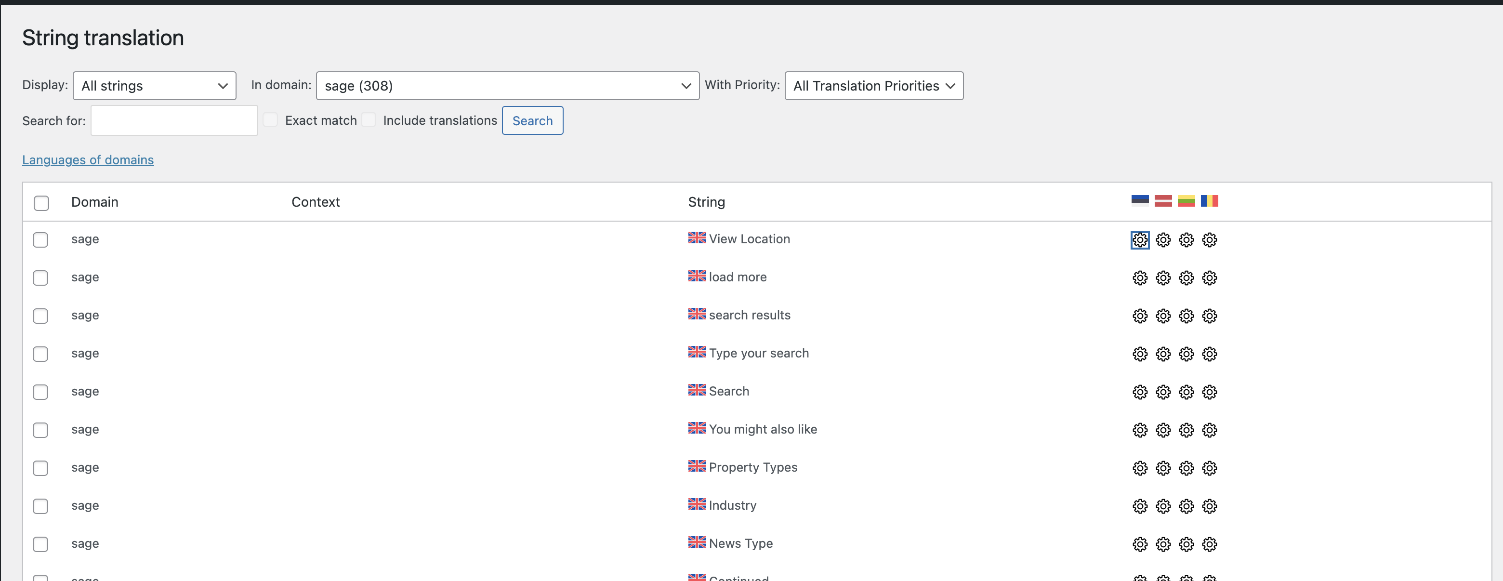
Task: Enable the Exact match checkbox
Action: tap(270, 120)
